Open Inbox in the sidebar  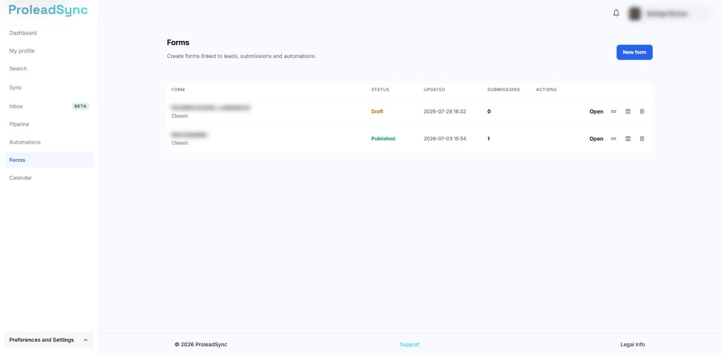16,106
